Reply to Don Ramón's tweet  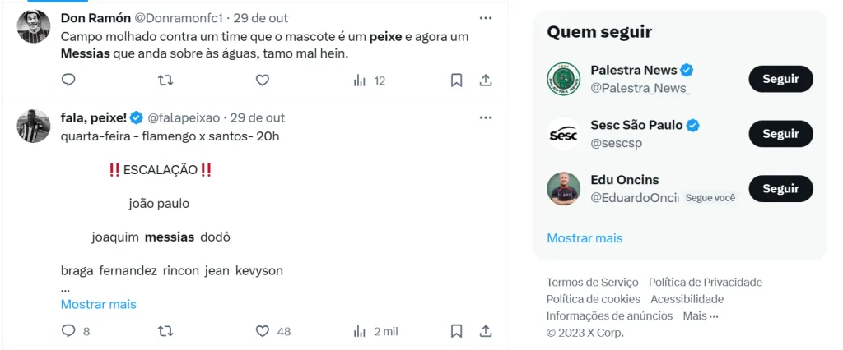click(x=69, y=80)
